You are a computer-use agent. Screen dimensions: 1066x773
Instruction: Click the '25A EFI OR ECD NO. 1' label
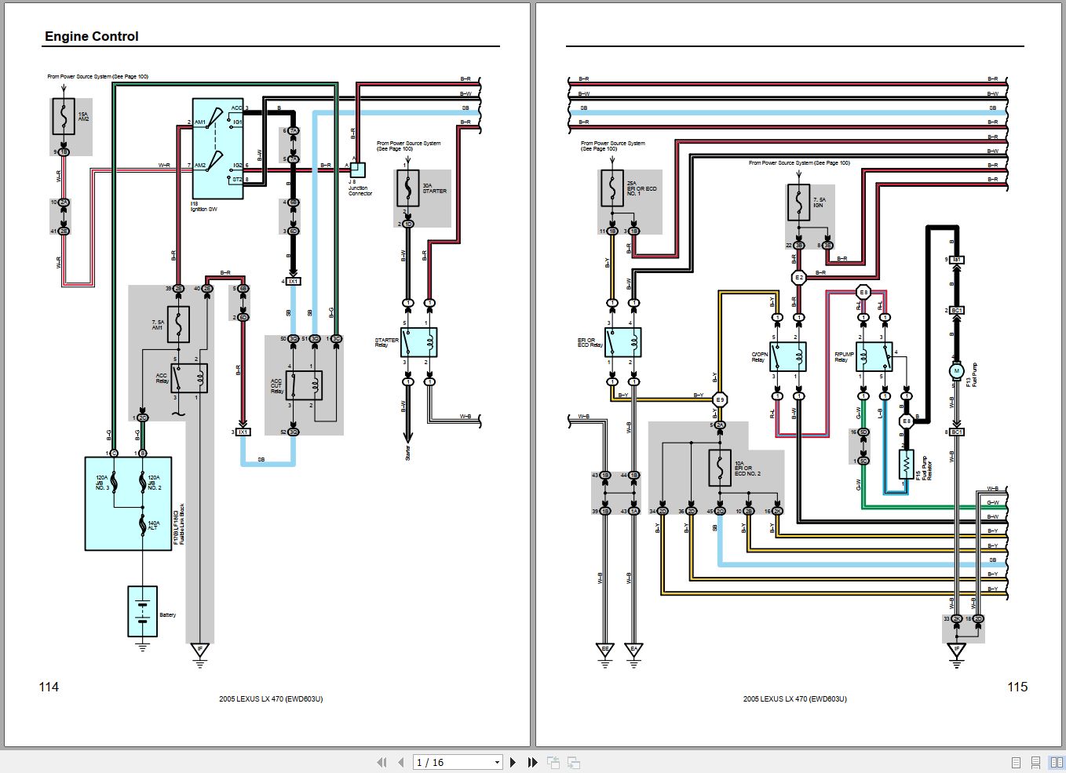(x=641, y=188)
